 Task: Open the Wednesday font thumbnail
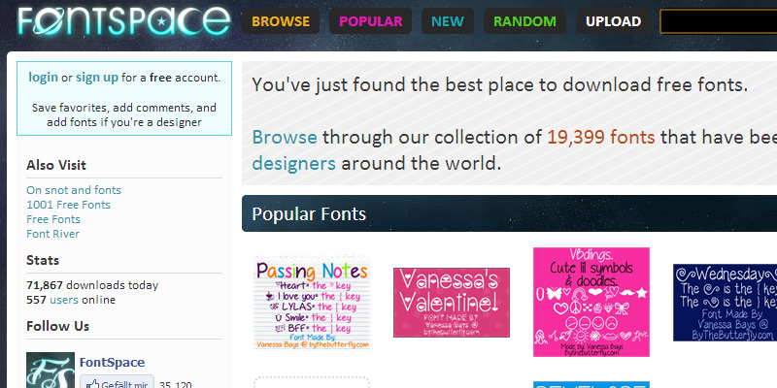tap(725, 303)
